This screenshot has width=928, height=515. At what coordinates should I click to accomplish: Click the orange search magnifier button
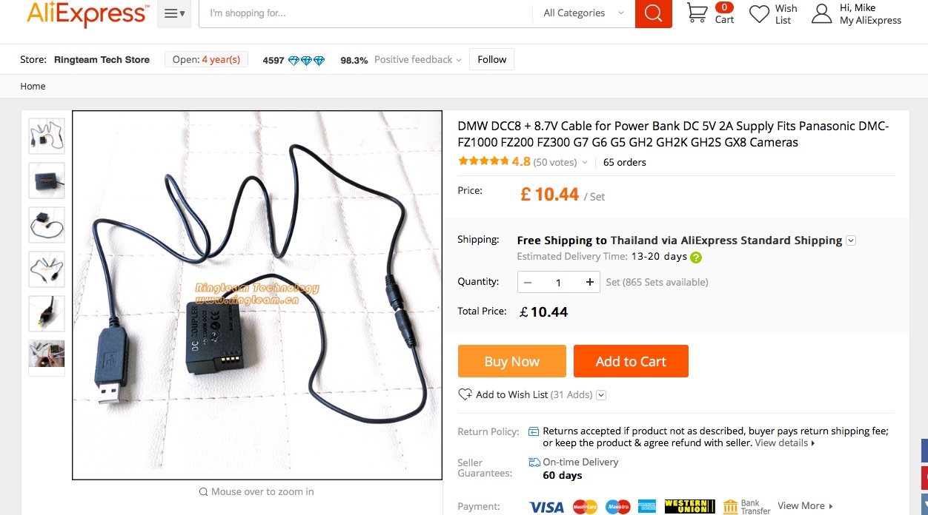coord(653,13)
